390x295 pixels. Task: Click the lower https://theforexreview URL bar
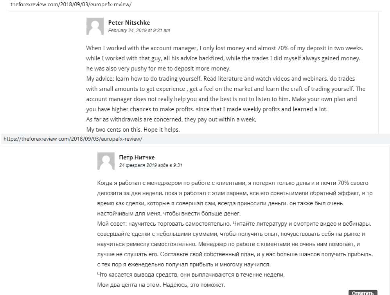point(72,139)
